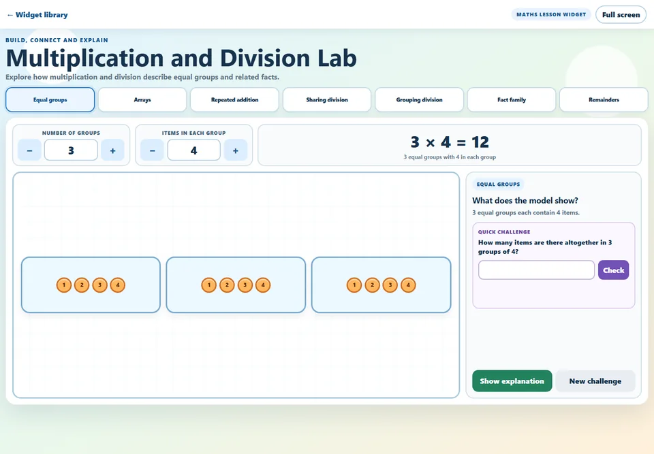The width and height of the screenshot is (654, 454).
Task: Decrease the number of groups
Action: [29, 150]
